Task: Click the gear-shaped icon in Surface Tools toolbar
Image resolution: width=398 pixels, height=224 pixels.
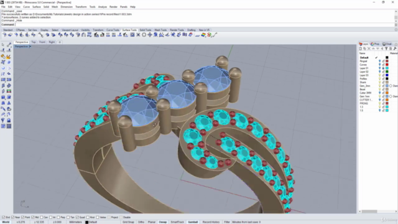Action: 144,35
